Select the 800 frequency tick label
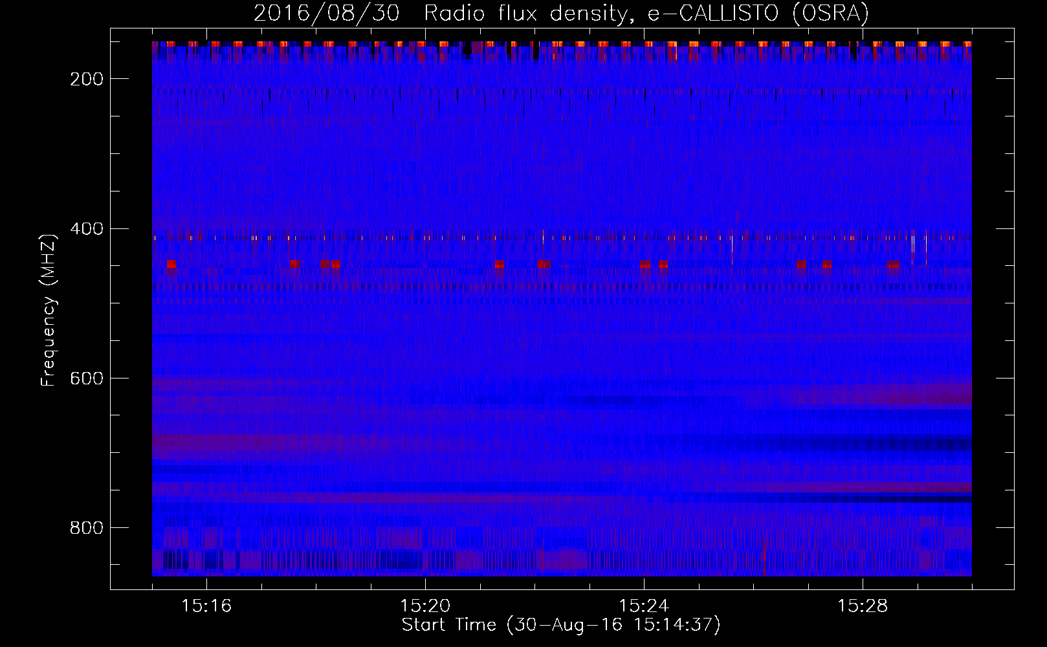This screenshot has width=1047, height=647. (x=85, y=528)
